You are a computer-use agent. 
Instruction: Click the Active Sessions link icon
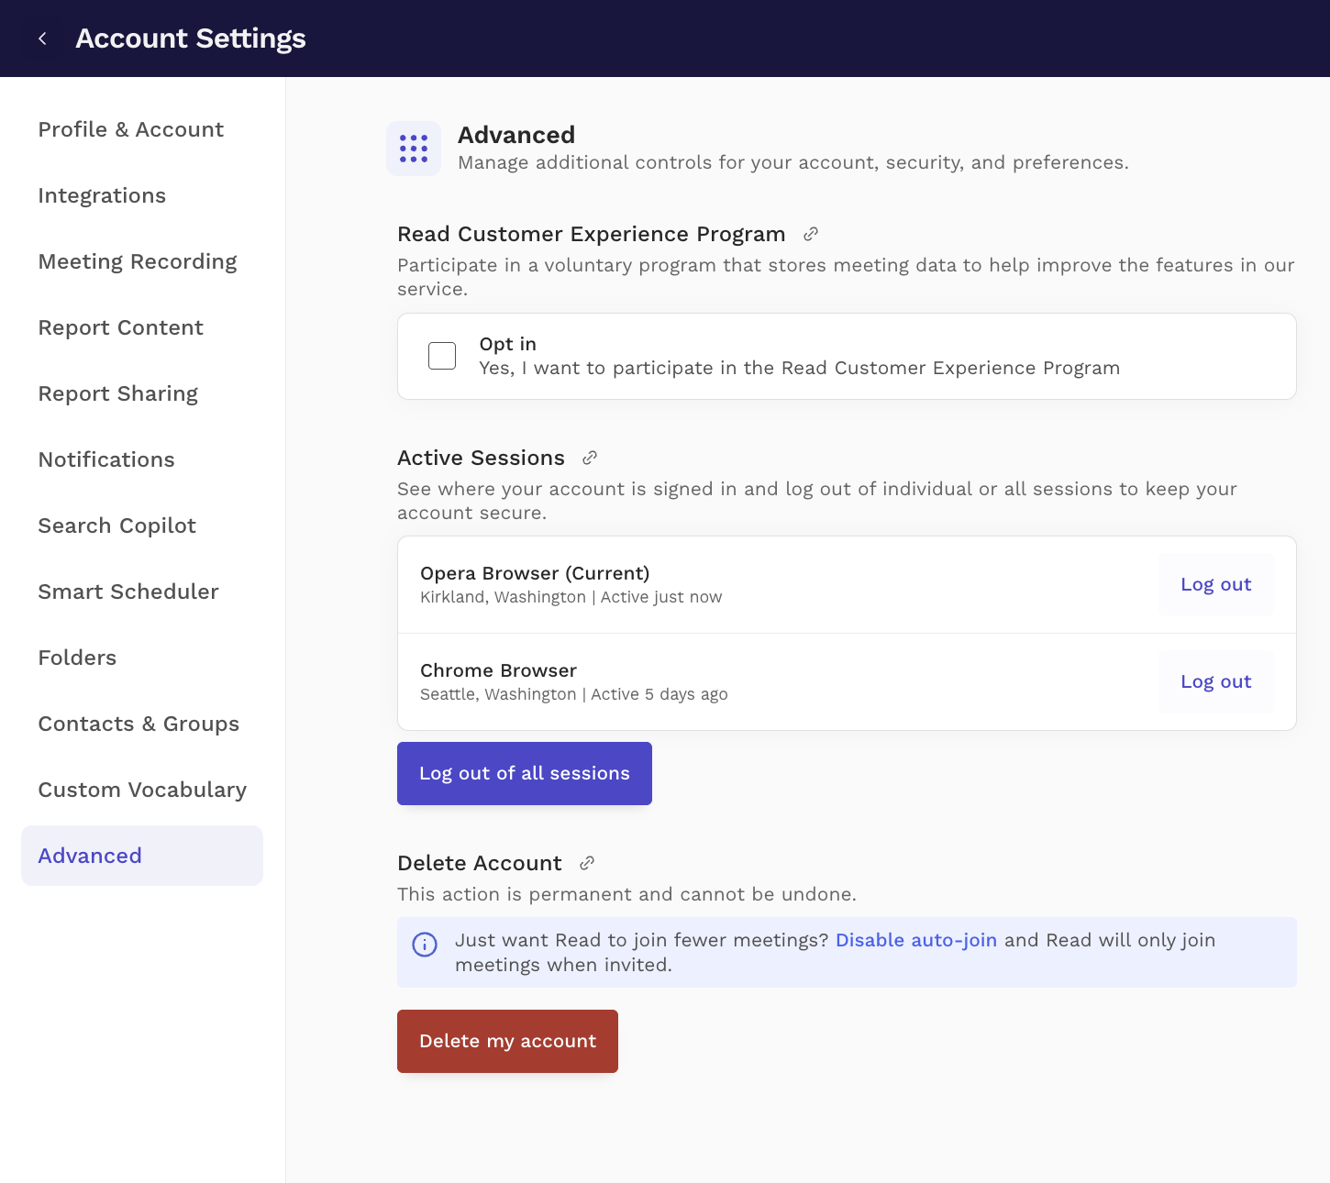[x=590, y=457]
